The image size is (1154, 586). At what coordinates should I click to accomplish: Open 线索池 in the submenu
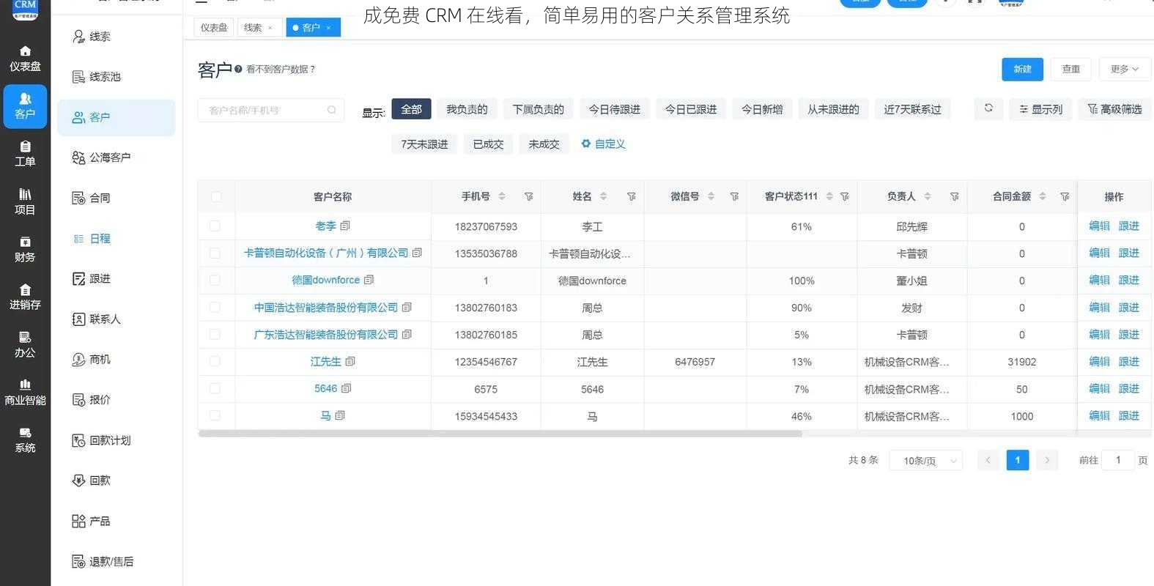click(x=116, y=77)
